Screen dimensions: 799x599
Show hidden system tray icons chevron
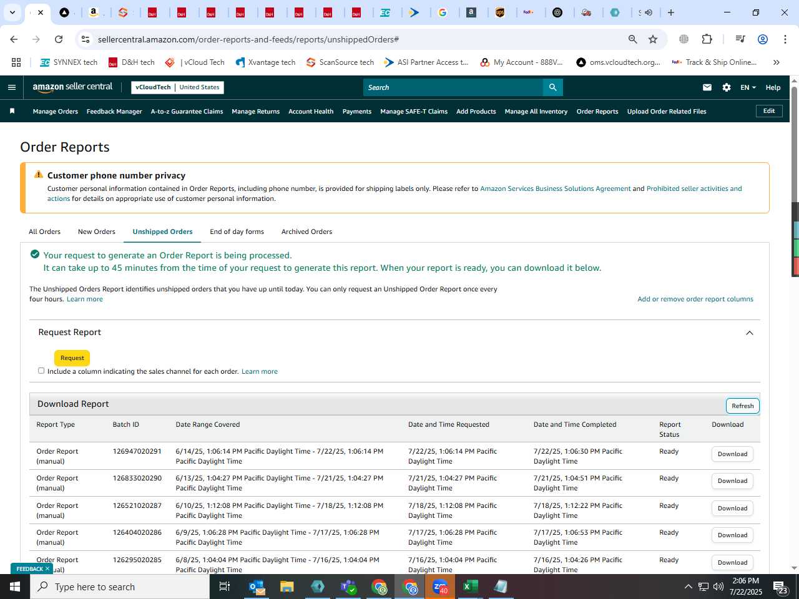pos(688,587)
